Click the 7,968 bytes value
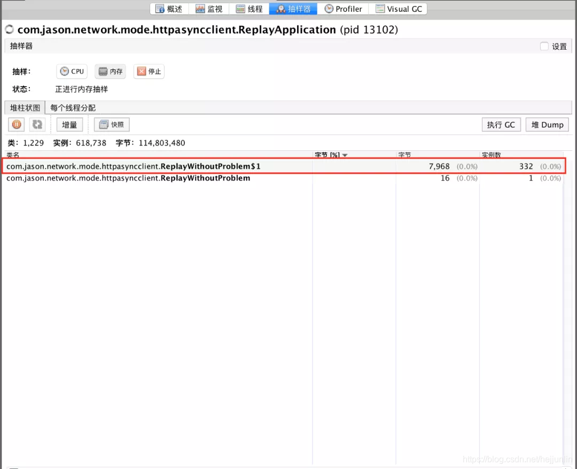Viewport: 577px width, 469px height. (439, 166)
